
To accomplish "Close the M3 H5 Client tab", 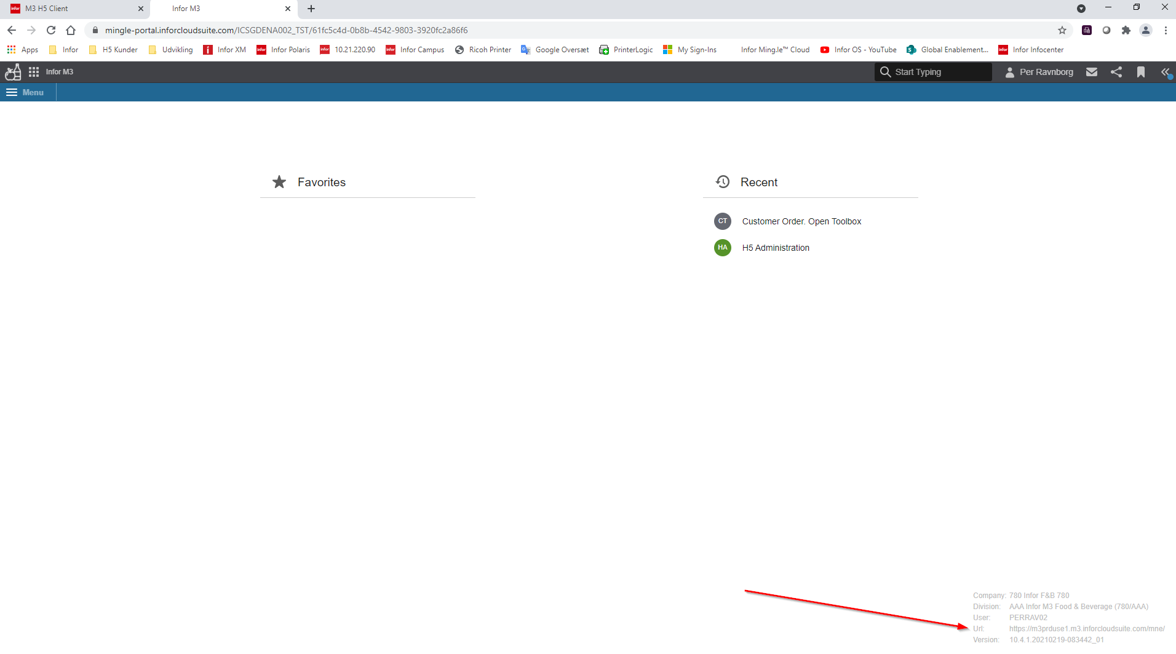I will coord(141,9).
